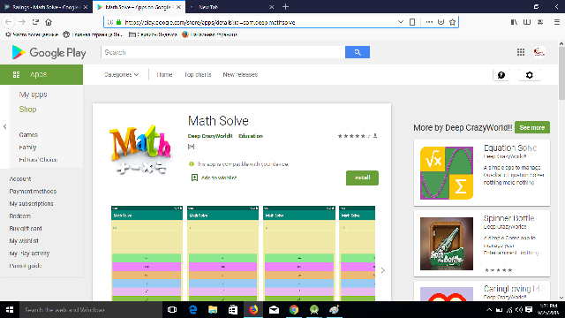This screenshot has height=318, width=565.
Task: Click the Google Play logo
Action: (x=49, y=53)
